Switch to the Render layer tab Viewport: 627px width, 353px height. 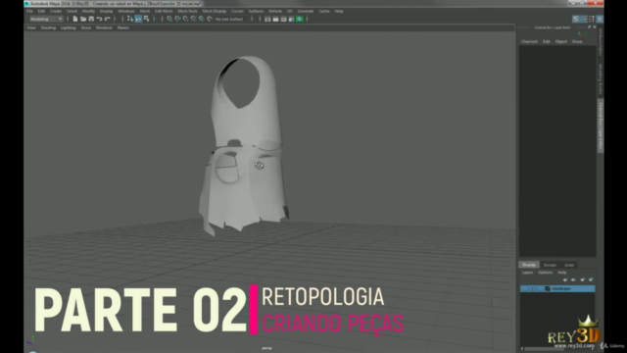(x=550, y=265)
